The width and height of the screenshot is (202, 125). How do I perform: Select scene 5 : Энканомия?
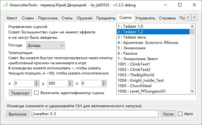(x=153, y=48)
